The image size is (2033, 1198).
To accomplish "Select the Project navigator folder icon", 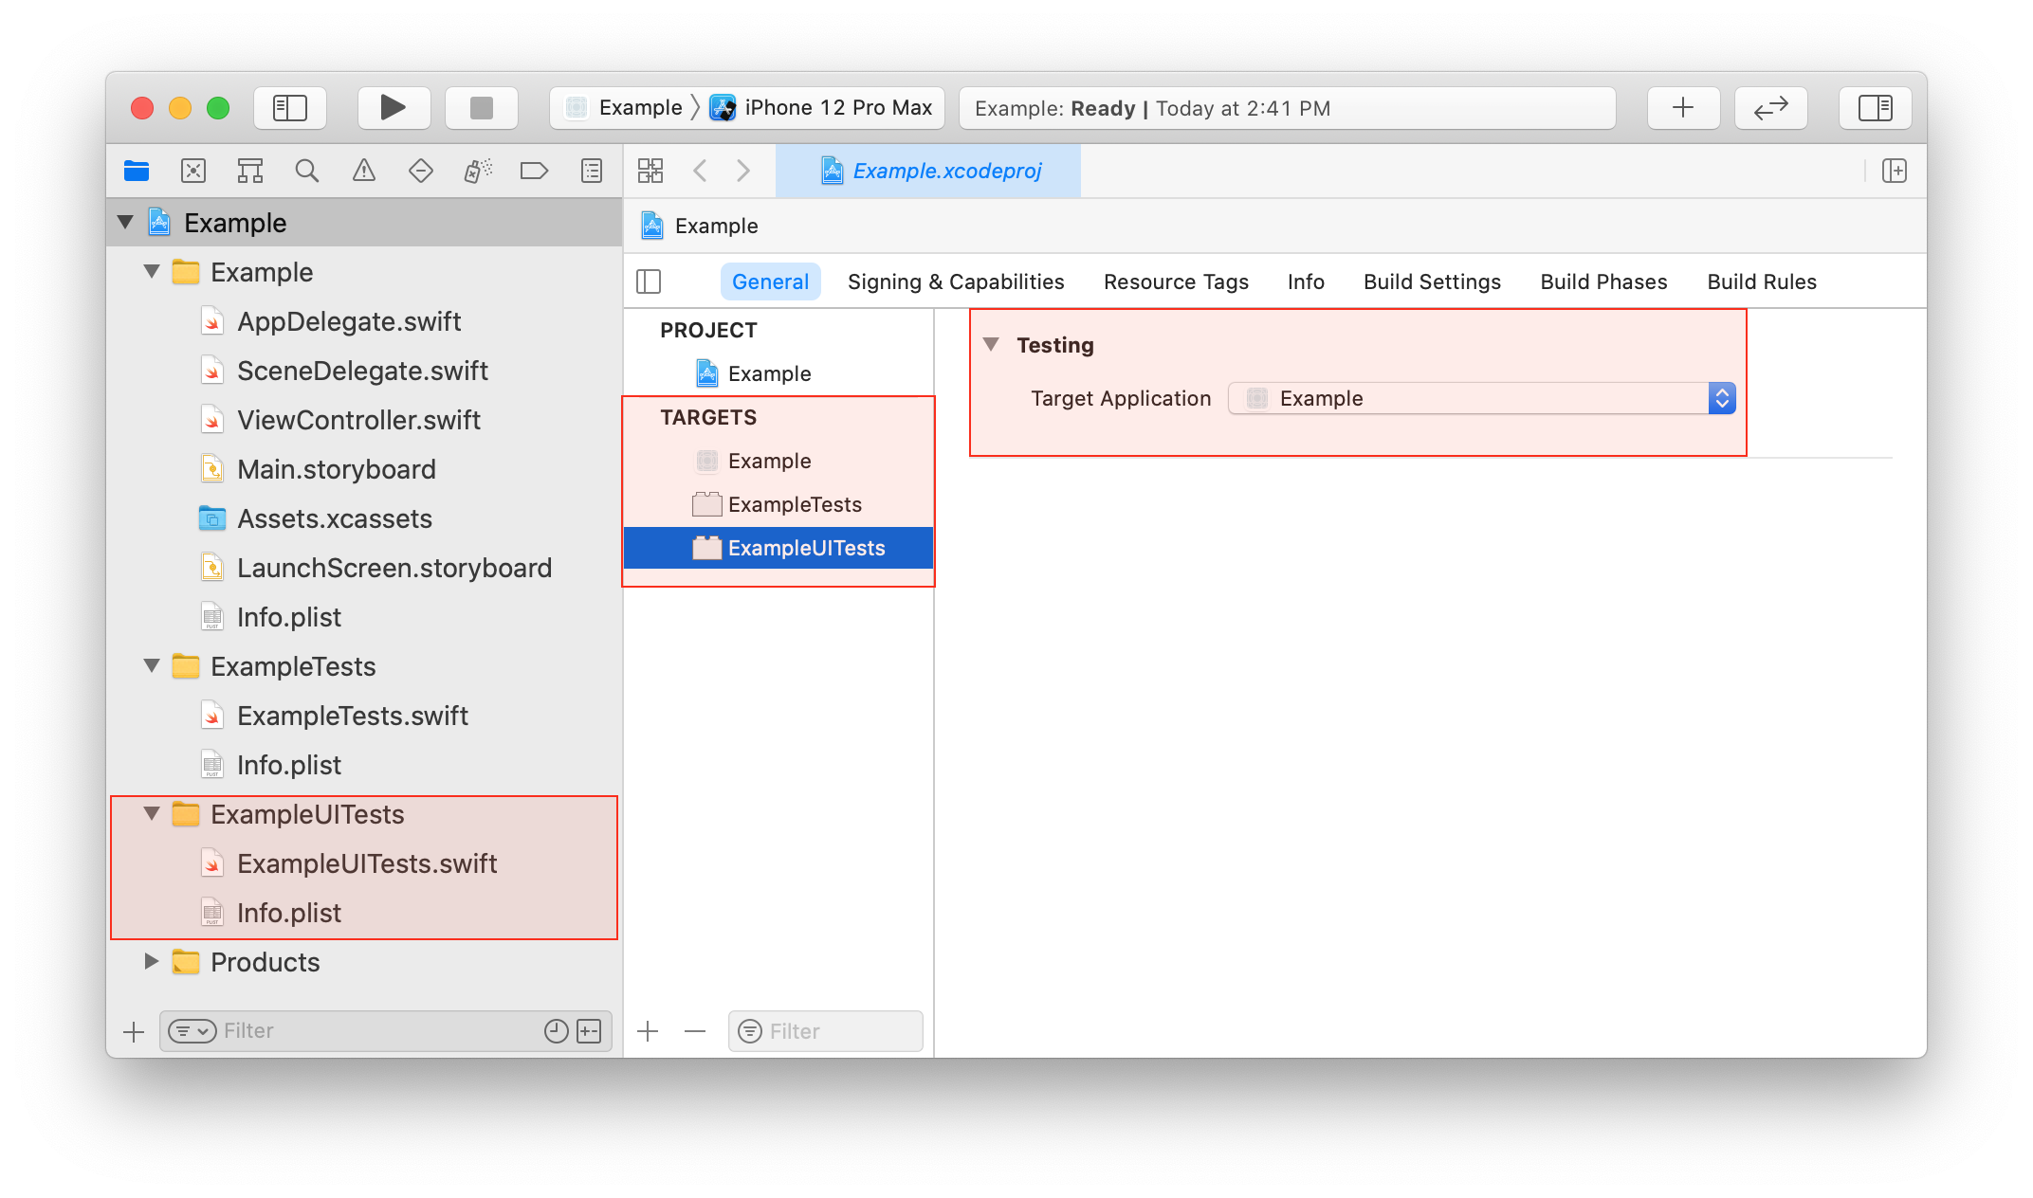I will pyautogui.click(x=137, y=171).
